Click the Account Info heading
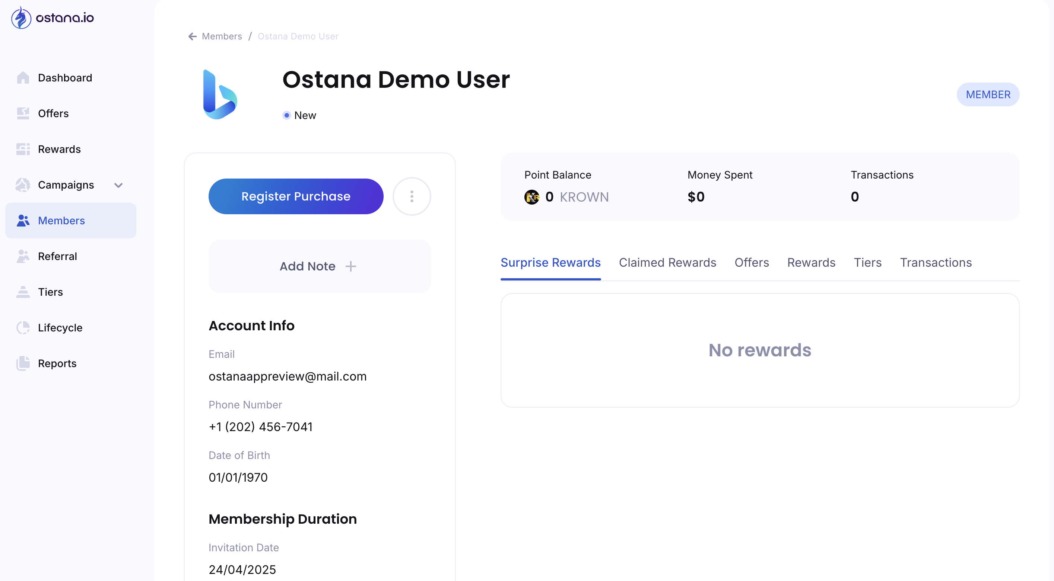Image resolution: width=1054 pixels, height=581 pixels. click(x=251, y=325)
